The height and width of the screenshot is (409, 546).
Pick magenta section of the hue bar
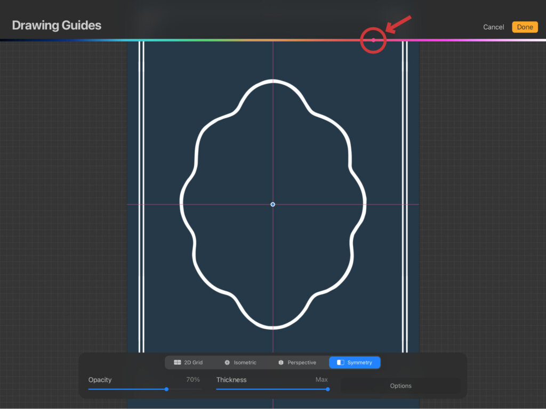453,40
